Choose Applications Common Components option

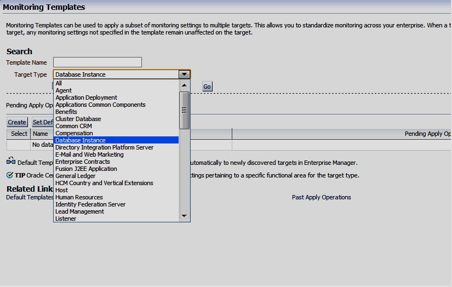[x=116, y=105]
